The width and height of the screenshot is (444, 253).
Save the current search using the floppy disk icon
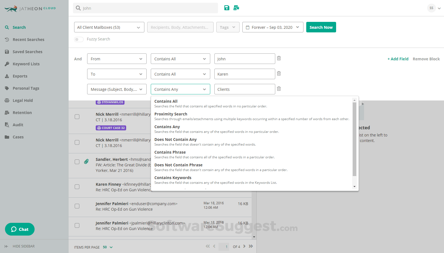click(227, 8)
